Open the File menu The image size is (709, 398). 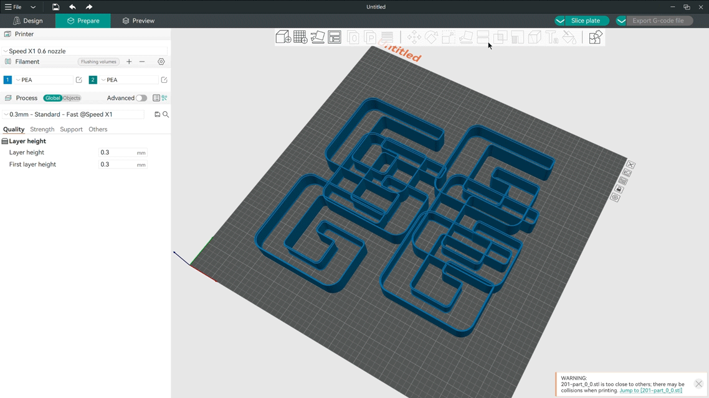pos(14,7)
